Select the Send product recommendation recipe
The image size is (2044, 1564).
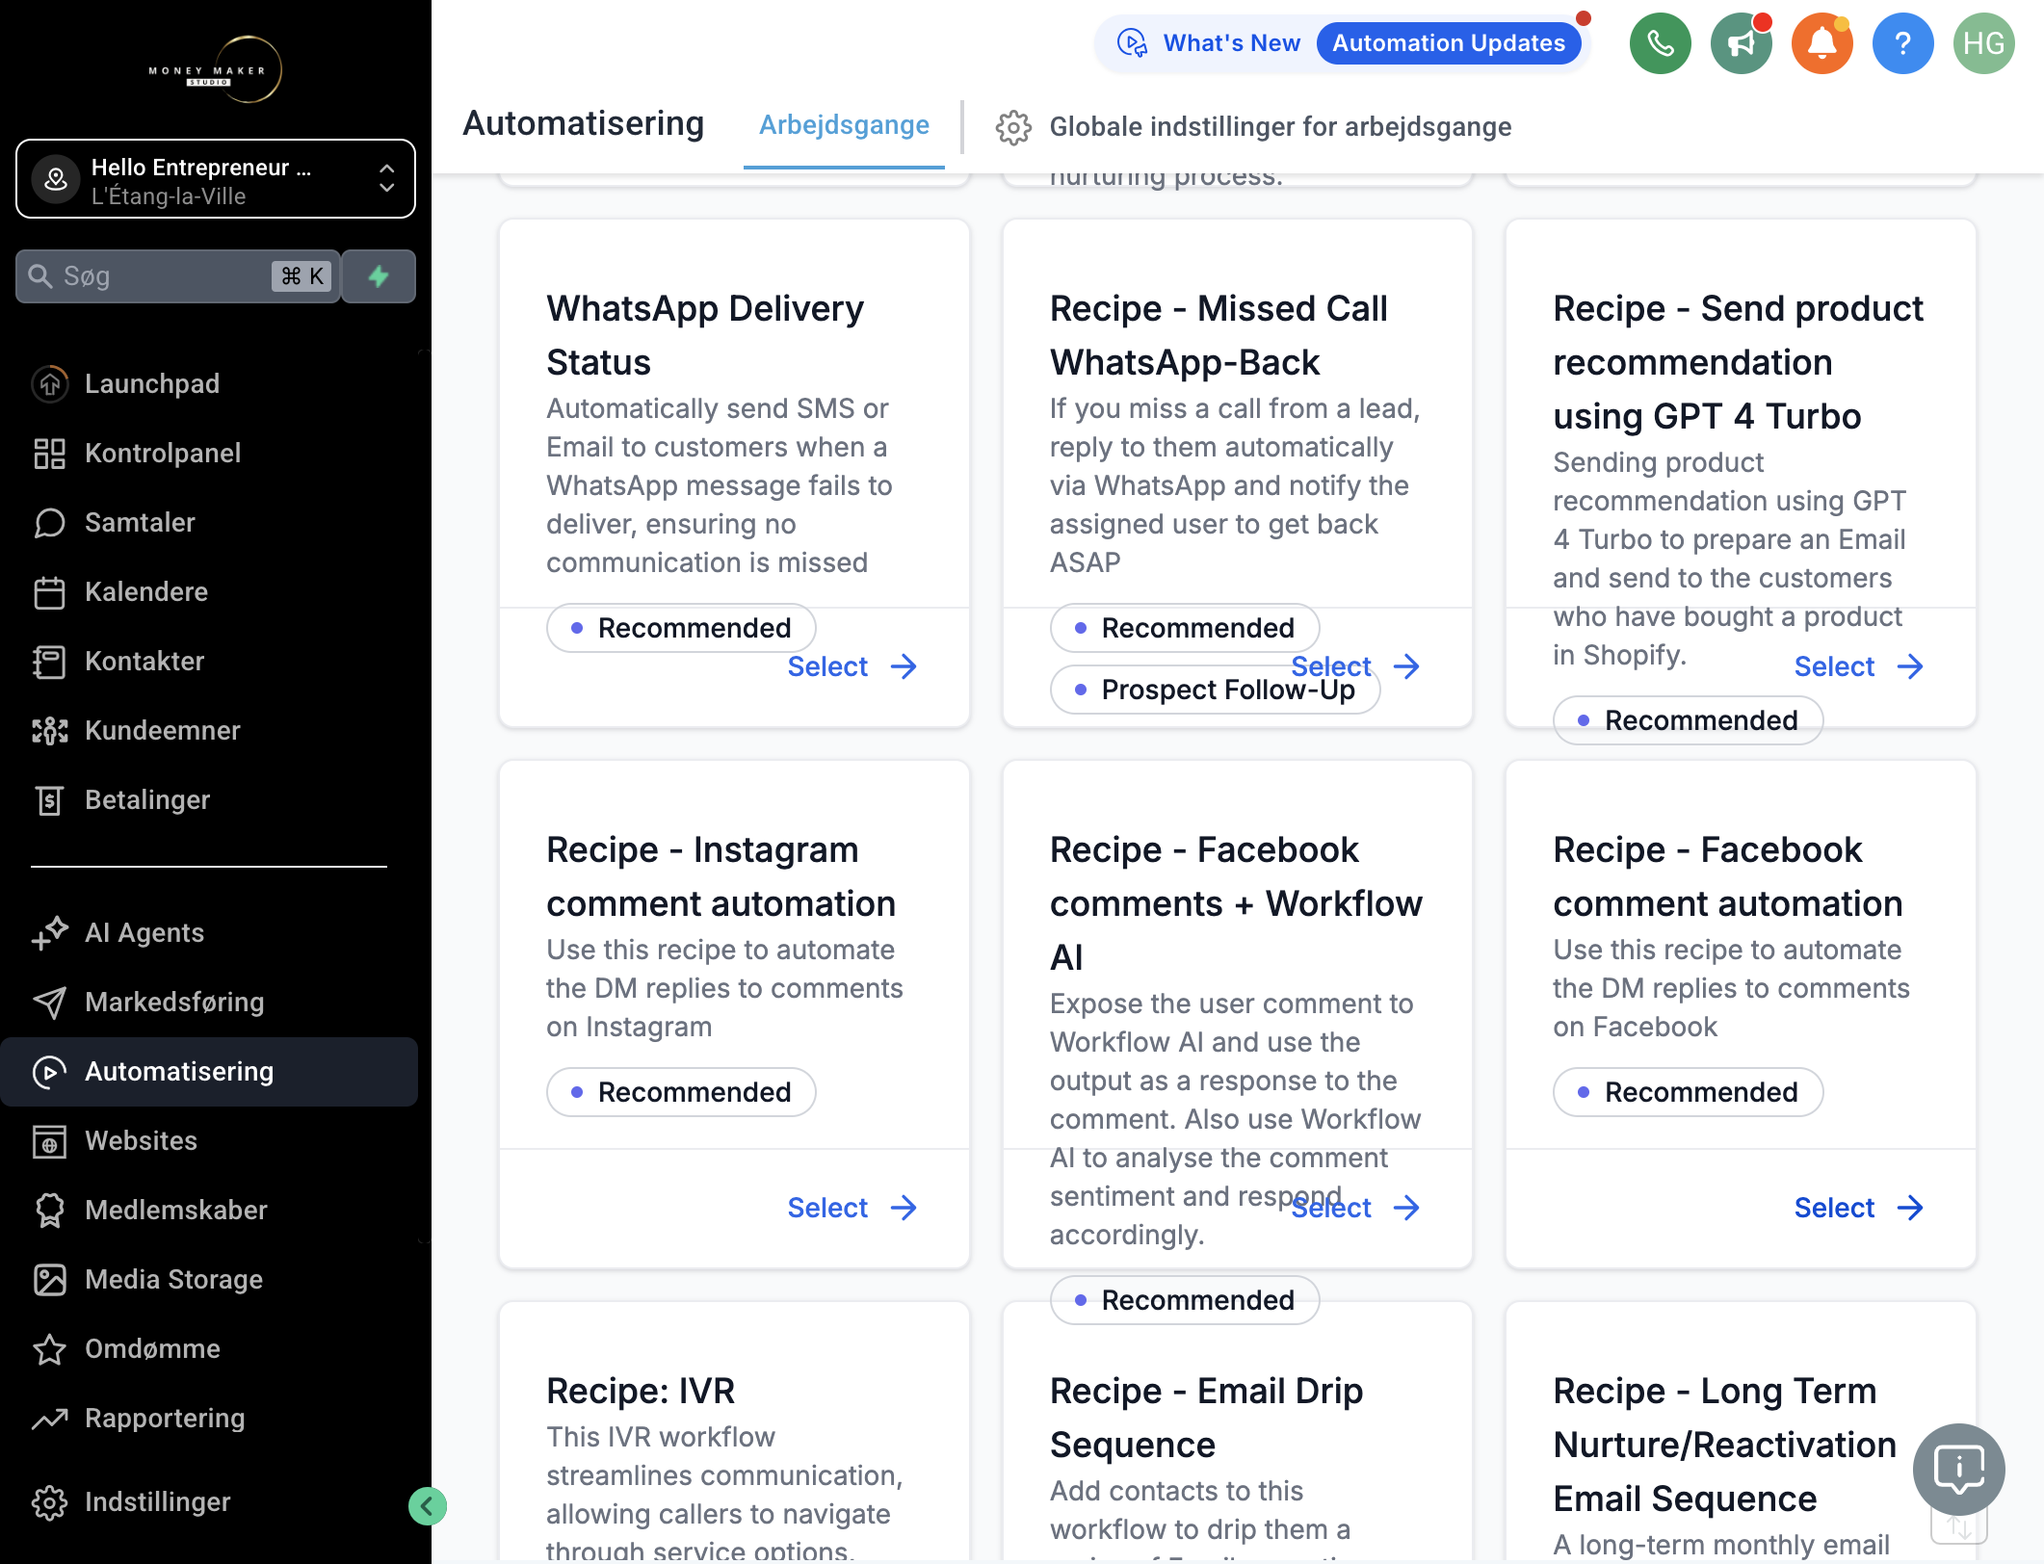1858,666
